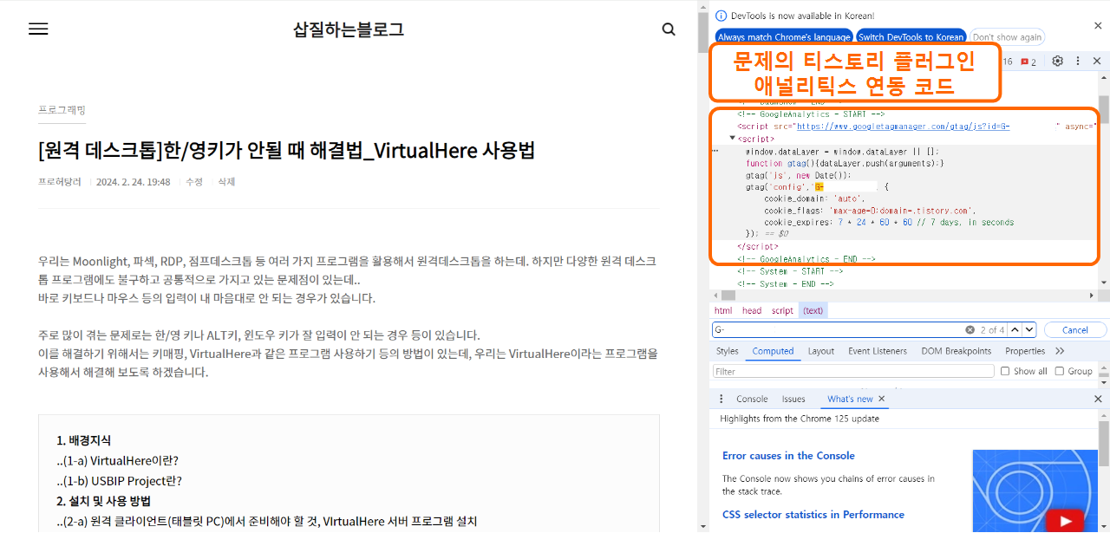Enable the Show all checkbox

click(1003, 371)
